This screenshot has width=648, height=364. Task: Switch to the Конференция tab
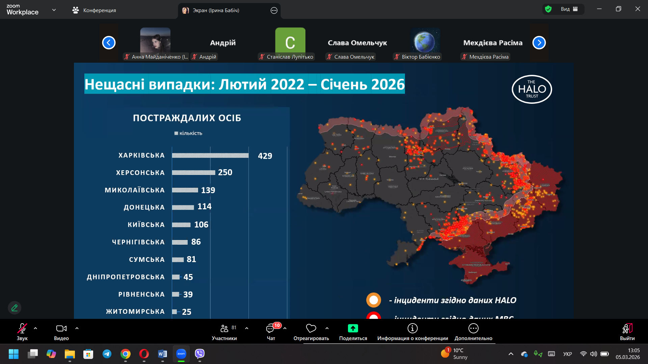(94, 10)
